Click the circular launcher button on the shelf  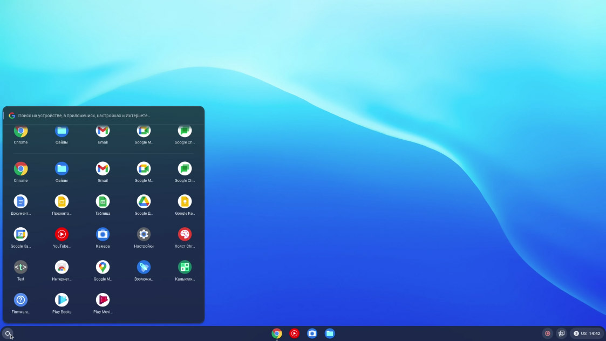point(8,333)
